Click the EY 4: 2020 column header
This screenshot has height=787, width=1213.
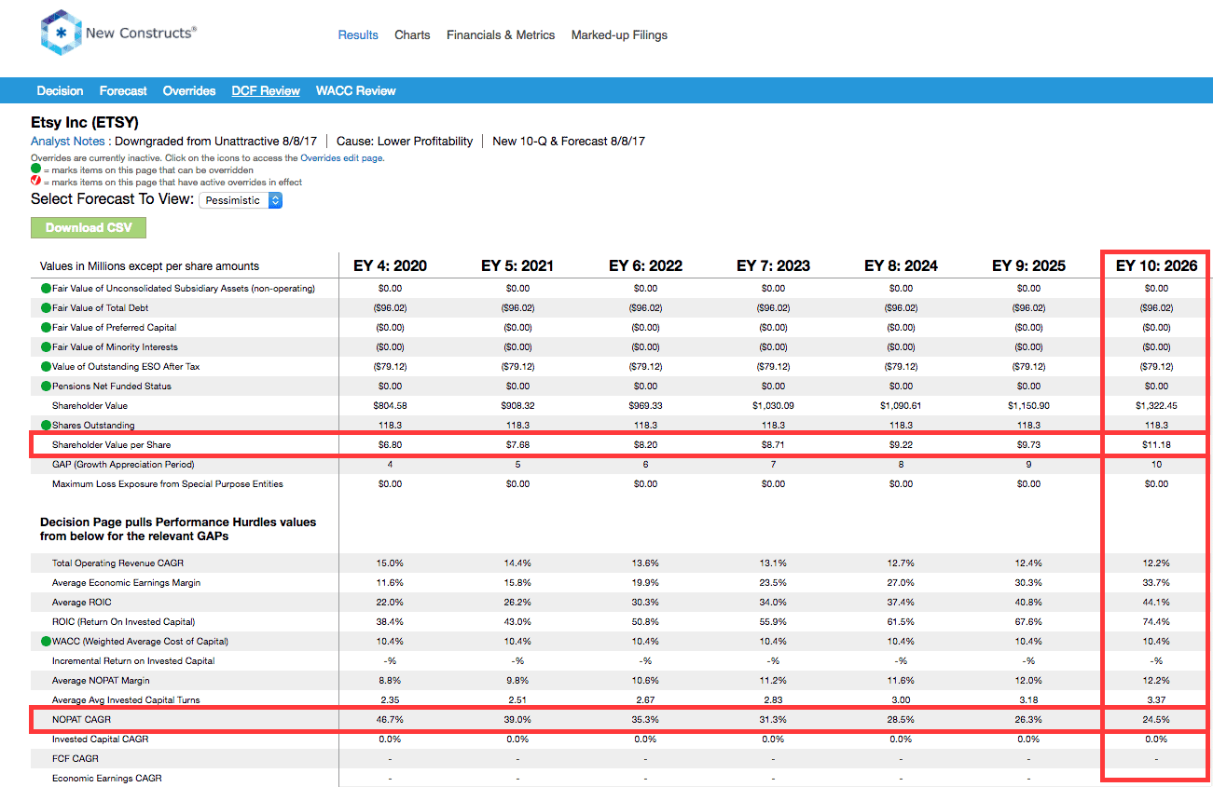click(x=390, y=265)
